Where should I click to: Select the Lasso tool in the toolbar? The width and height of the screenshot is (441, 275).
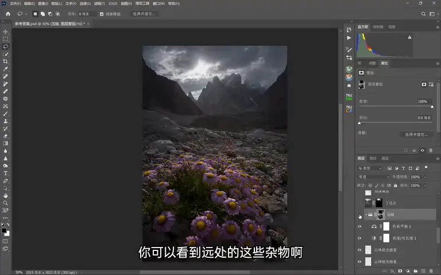point(5,46)
